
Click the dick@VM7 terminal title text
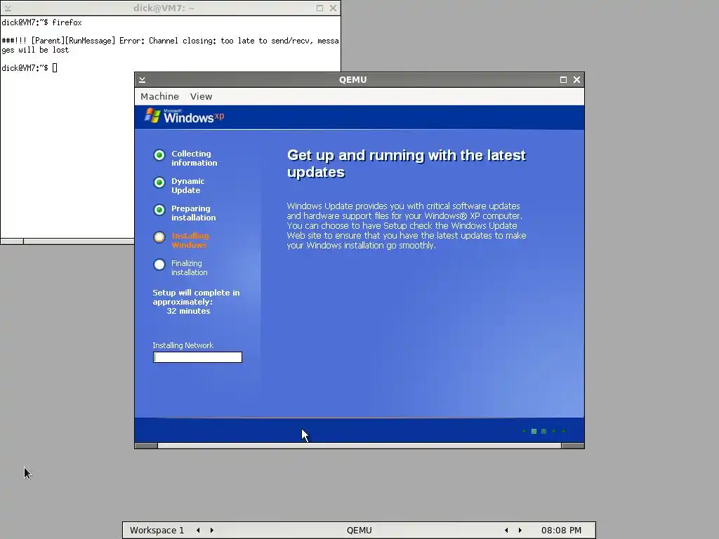tap(164, 8)
